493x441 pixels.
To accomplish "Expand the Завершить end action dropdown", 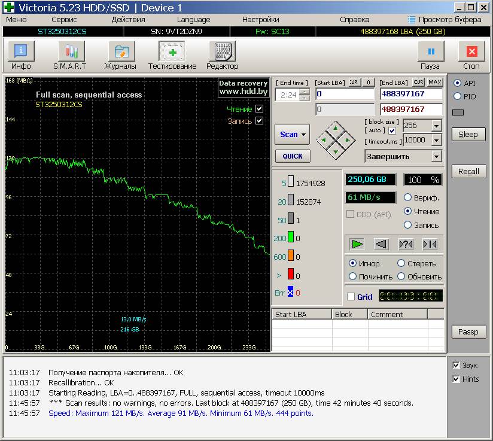I will [x=436, y=156].
